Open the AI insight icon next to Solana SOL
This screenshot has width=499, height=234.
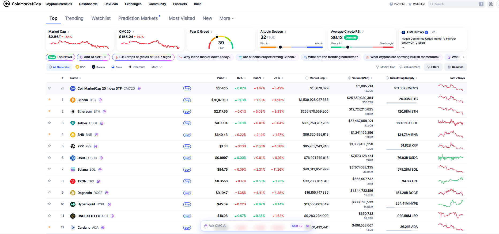pyautogui.click(x=100, y=170)
